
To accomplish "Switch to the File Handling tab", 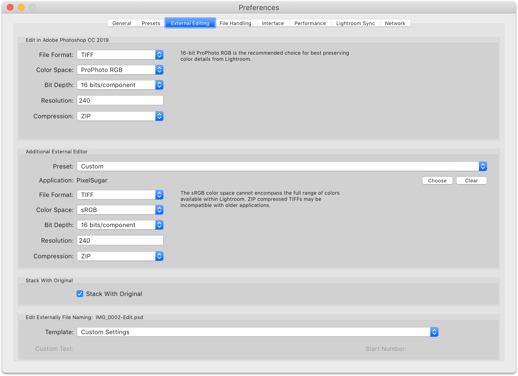I will (235, 23).
